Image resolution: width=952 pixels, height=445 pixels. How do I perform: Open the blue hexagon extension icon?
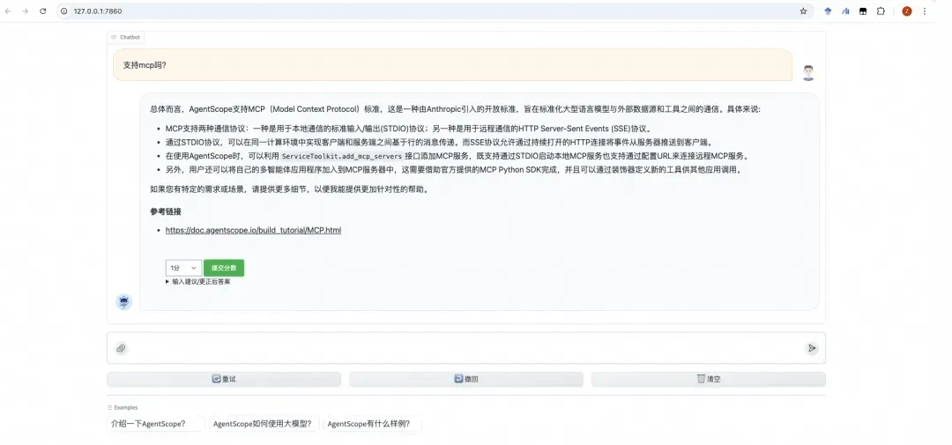point(828,11)
